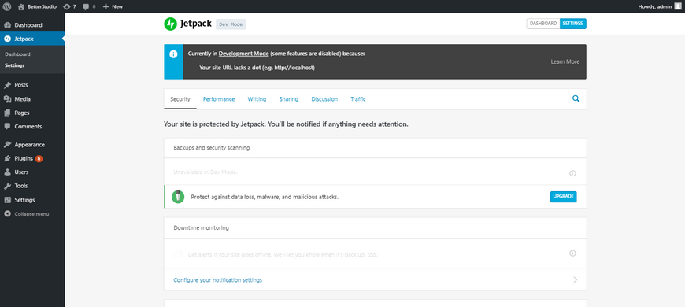
Task: Click the SETTINGS button in Jetpack header
Action: click(x=572, y=24)
